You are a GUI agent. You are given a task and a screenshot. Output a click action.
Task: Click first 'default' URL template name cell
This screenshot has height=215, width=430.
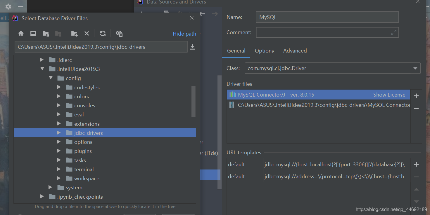tap(245, 165)
